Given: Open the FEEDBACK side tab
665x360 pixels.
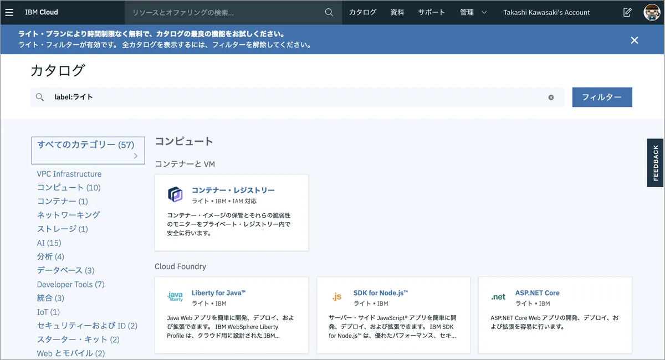Looking at the screenshot, I should [656, 163].
